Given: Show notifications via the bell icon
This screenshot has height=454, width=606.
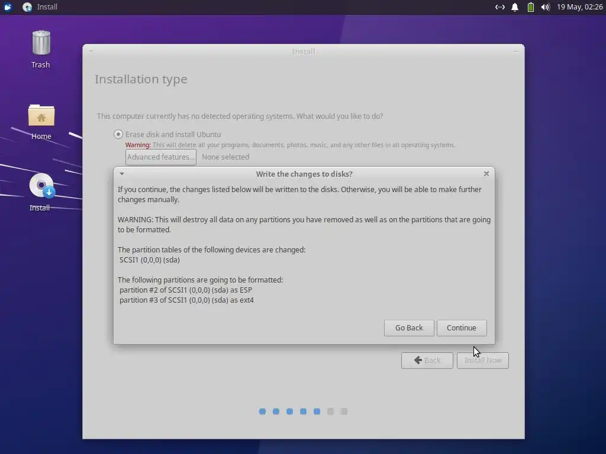Looking at the screenshot, I should [515, 7].
